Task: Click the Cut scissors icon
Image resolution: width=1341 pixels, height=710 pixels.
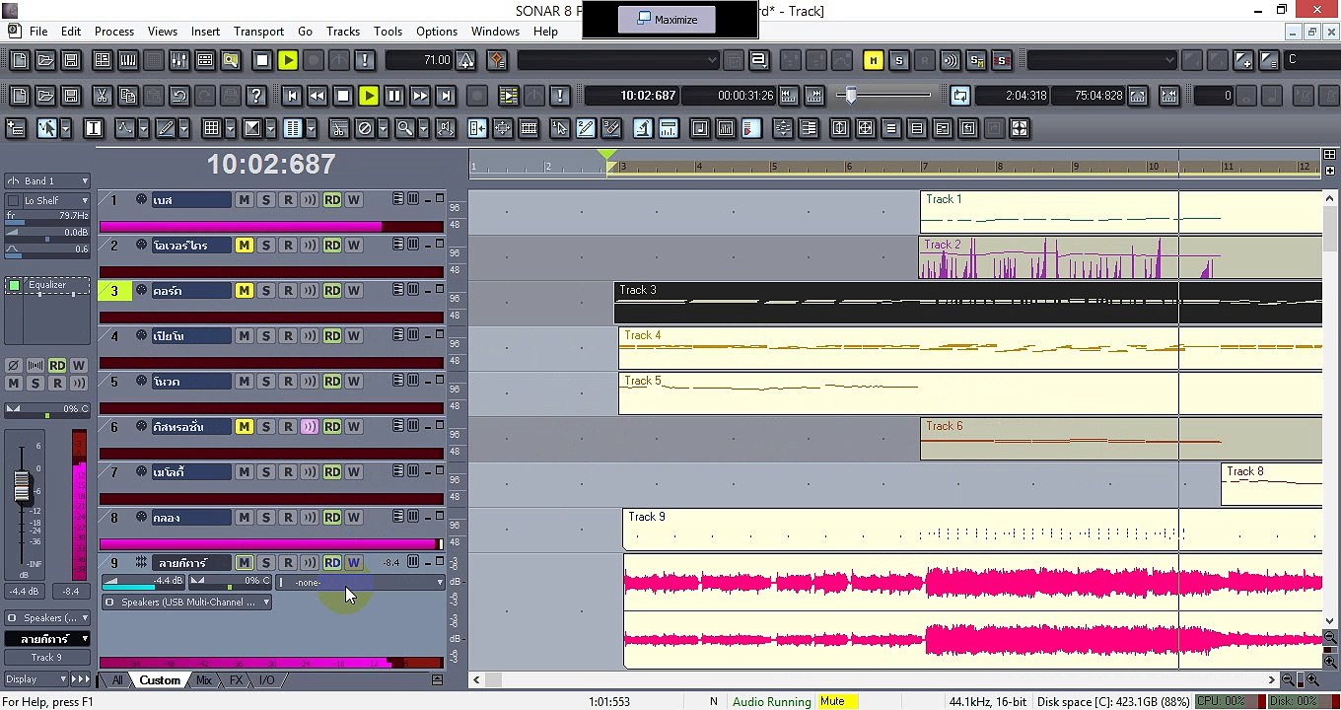Action: point(102,96)
